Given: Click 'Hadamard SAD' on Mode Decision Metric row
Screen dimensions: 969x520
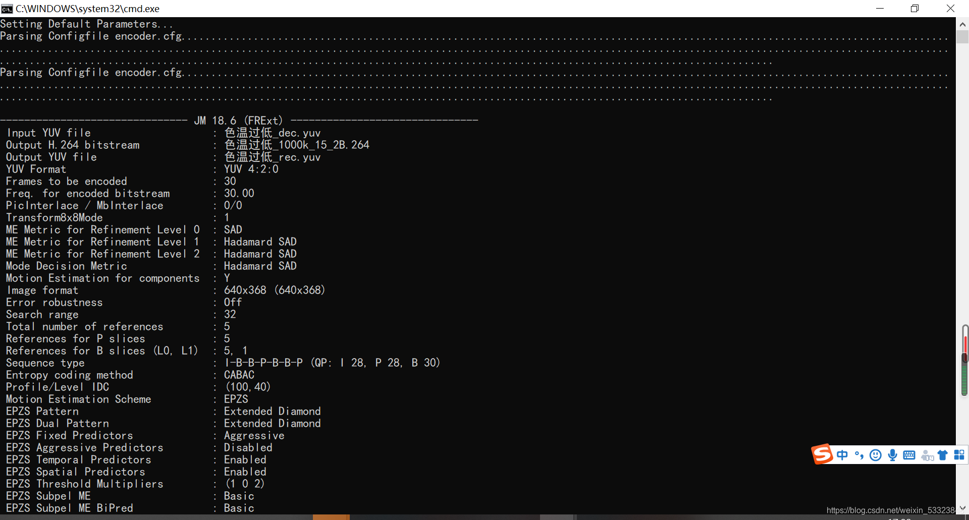Looking at the screenshot, I should (260, 266).
